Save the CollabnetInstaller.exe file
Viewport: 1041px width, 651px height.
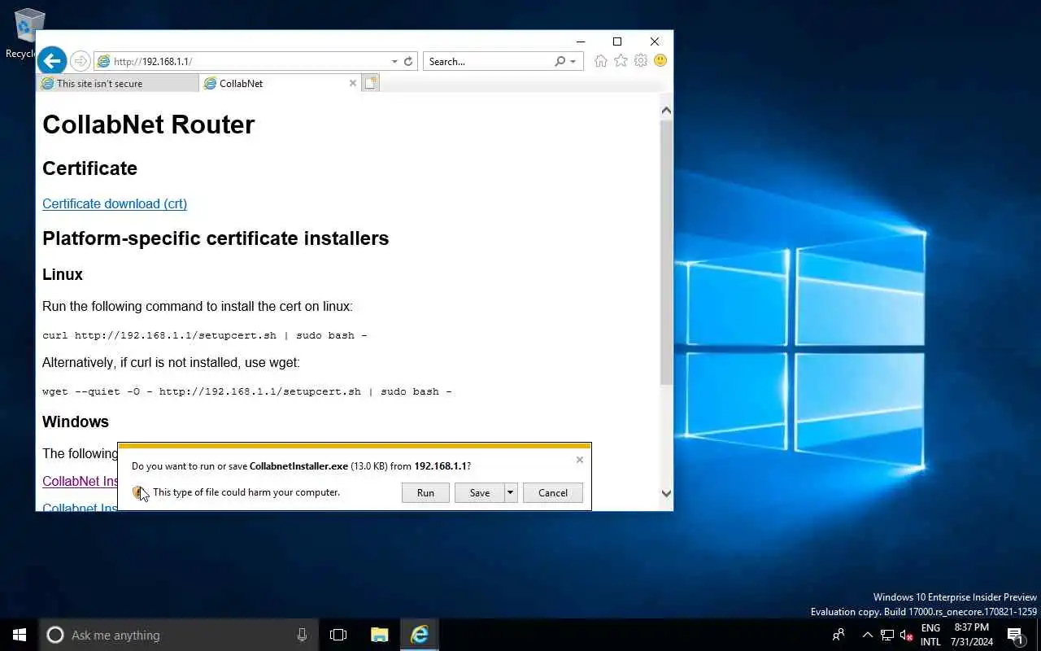coord(480,492)
